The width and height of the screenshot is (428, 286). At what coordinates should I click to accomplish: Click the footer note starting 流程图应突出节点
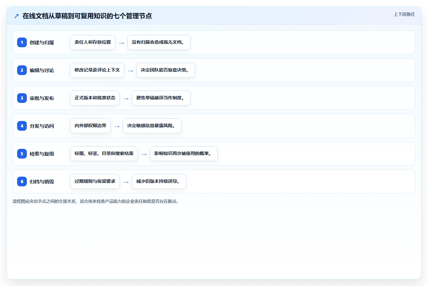tap(96, 201)
